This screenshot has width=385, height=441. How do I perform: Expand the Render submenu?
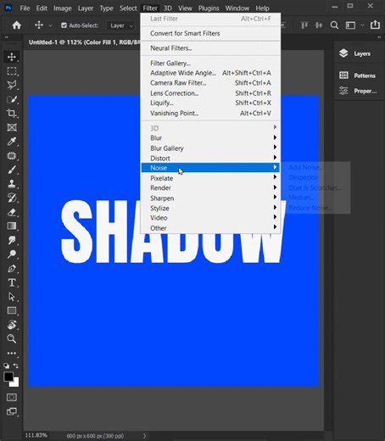pos(210,187)
